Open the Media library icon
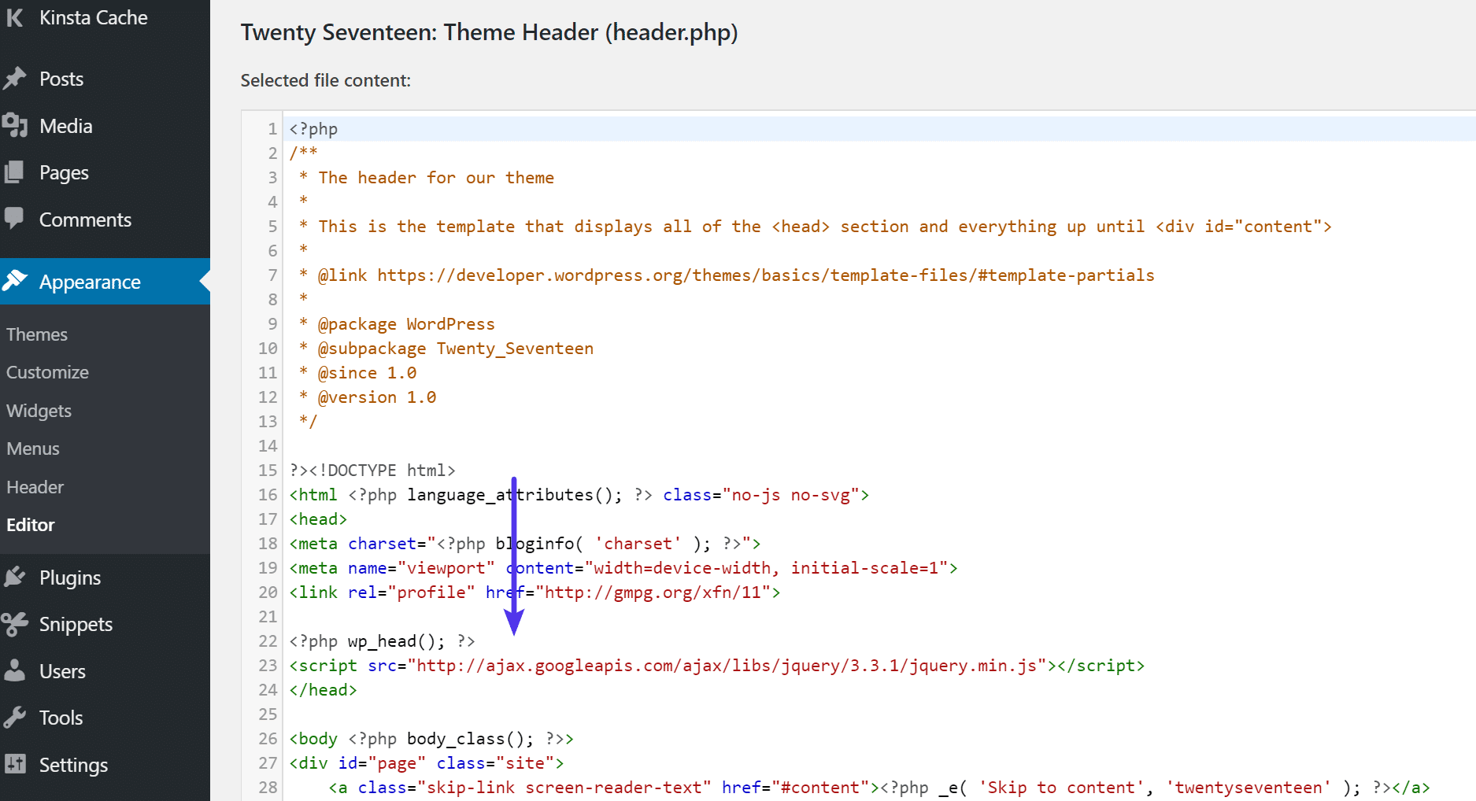Viewport: 1476px width, 801px height. coord(17,125)
